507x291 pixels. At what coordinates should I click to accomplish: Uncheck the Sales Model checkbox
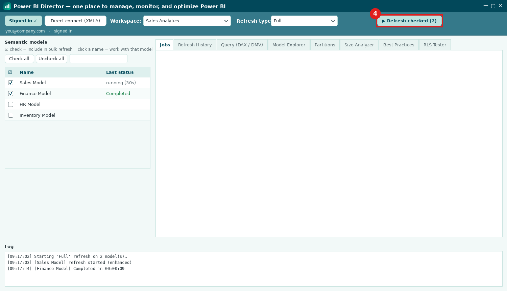click(11, 83)
